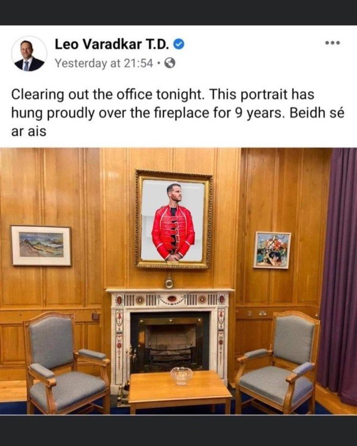357x446 pixels.
Task: Click the globe public-audience icon
Action: click(170, 63)
